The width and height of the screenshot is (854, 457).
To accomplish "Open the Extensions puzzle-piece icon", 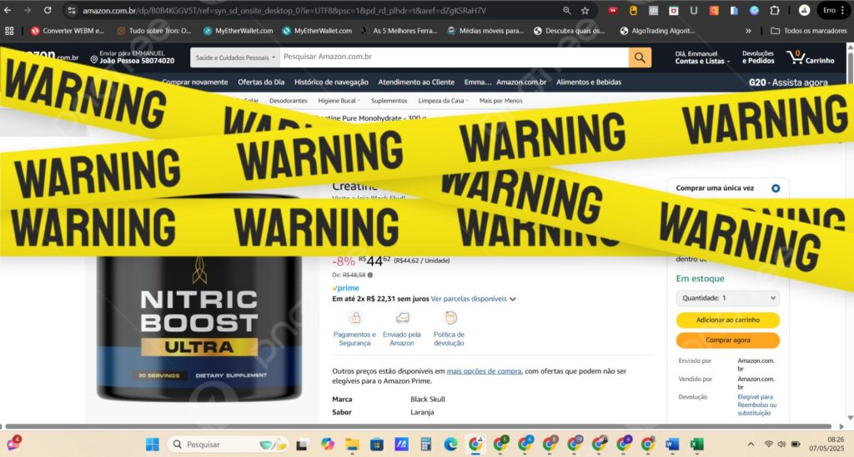I will [775, 10].
